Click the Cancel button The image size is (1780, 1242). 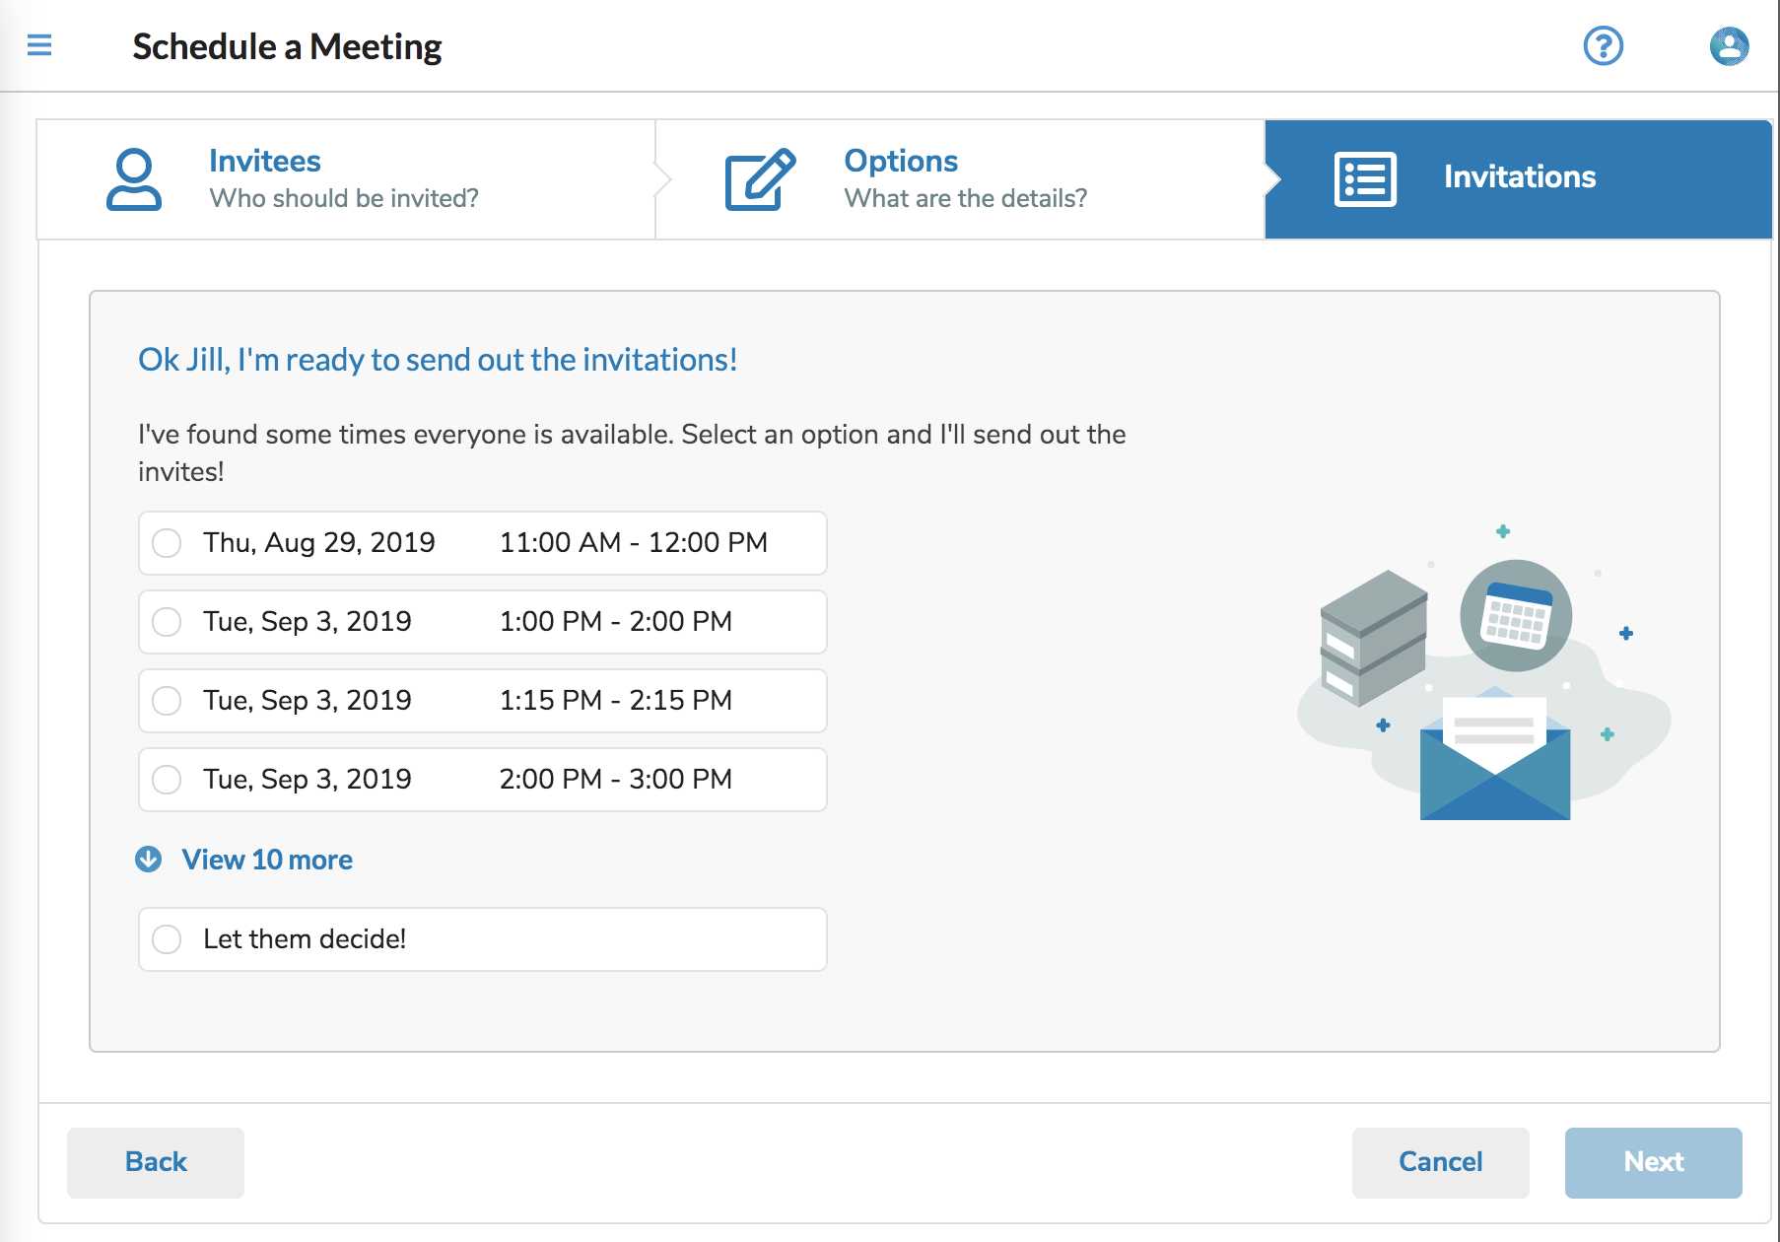1440,1162
